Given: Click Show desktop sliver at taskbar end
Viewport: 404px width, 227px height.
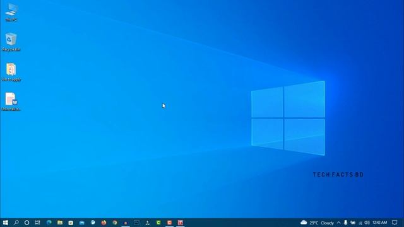Looking at the screenshot, I should [403, 223].
